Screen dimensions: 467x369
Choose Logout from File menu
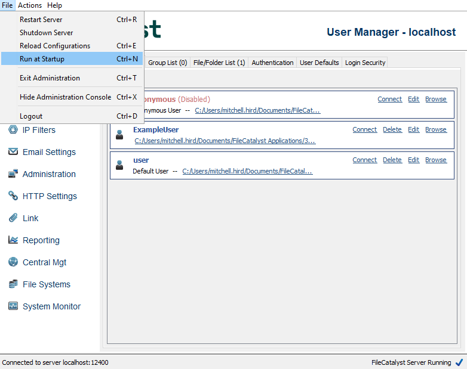72,116
